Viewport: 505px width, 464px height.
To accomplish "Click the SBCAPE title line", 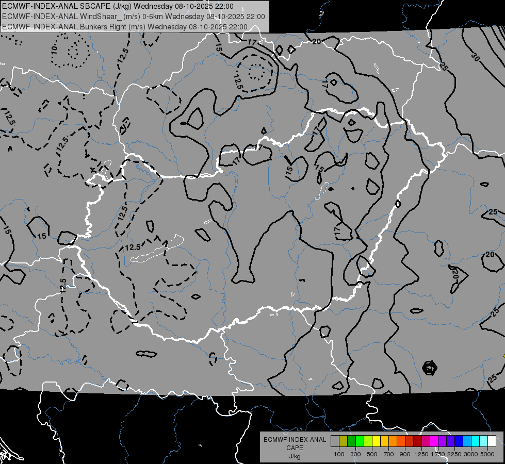I will 118,6.
